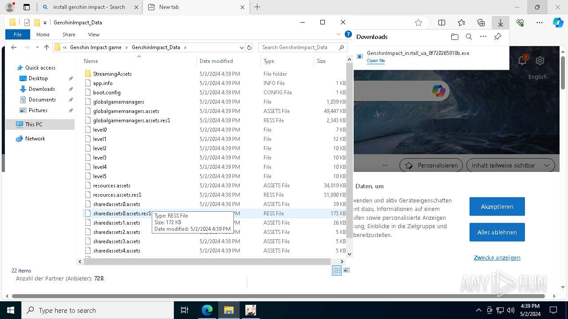Open more options in Downloads panel

[483, 37]
